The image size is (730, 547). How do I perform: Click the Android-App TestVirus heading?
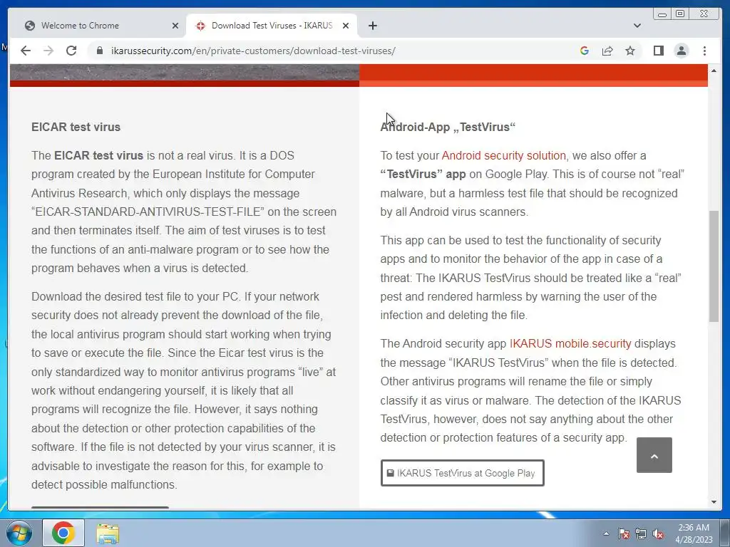point(448,127)
